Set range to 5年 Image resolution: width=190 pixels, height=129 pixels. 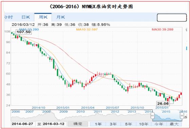(129, 124)
